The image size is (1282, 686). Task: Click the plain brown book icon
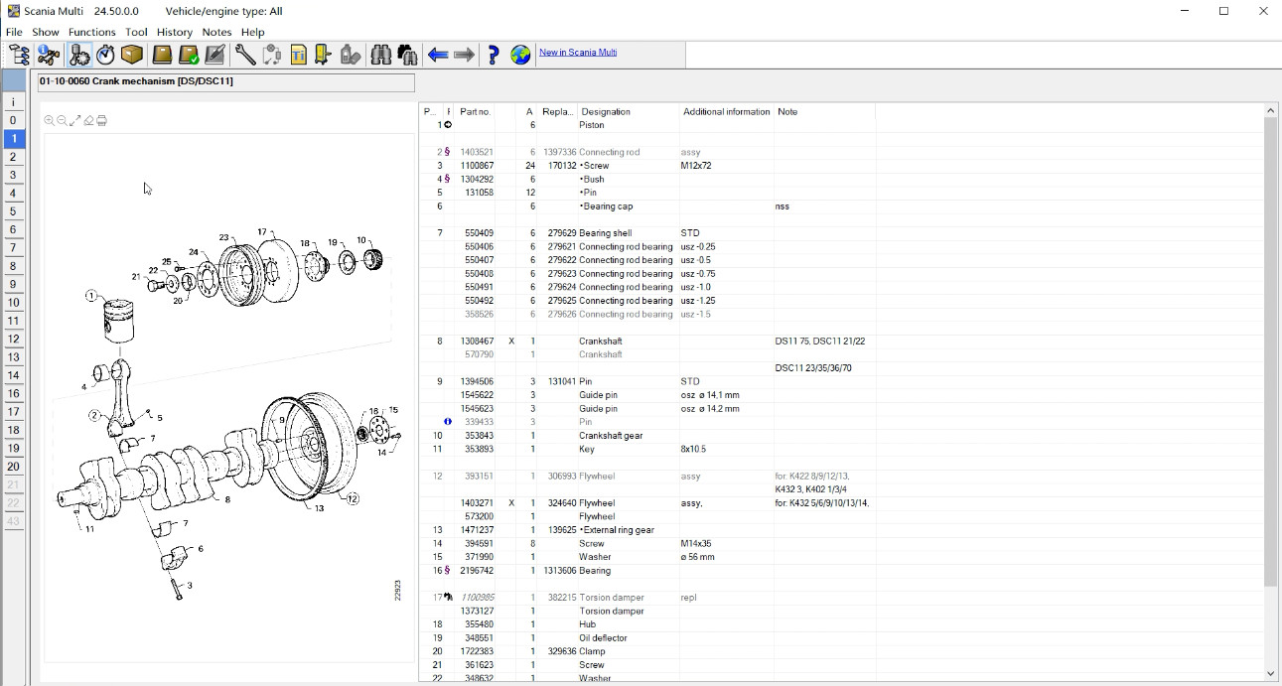(162, 55)
